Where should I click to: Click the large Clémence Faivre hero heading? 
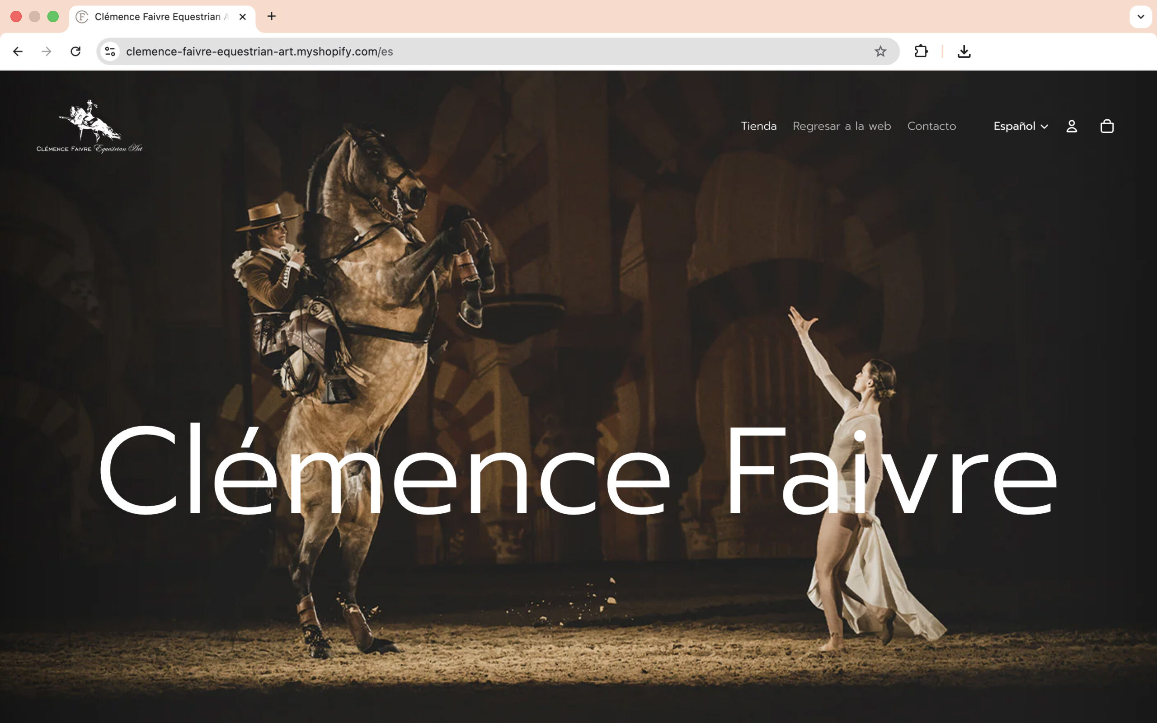578,469
